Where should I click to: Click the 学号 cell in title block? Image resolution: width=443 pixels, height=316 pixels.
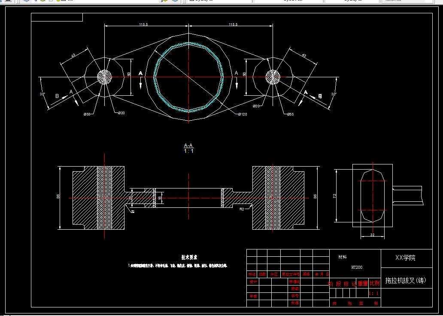pos(295,296)
